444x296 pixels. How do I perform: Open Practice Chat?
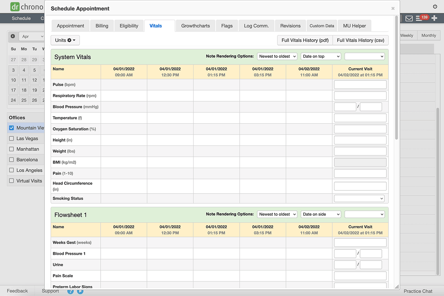(x=418, y=291)
